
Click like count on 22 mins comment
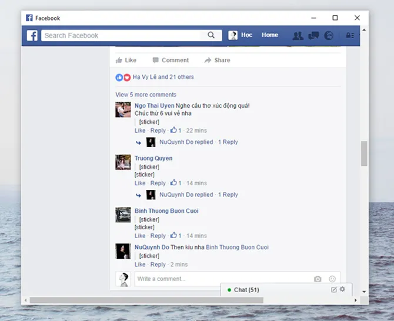coord(176,130)
